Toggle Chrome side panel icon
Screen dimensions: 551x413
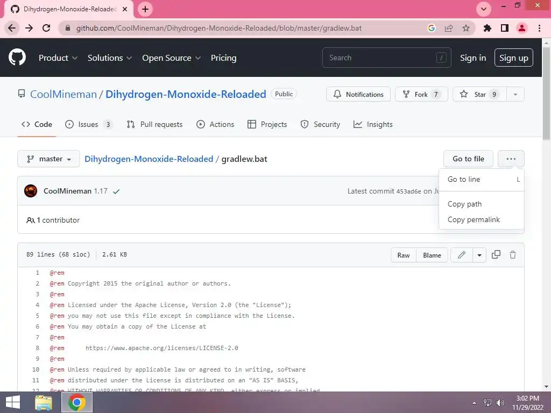505,28
